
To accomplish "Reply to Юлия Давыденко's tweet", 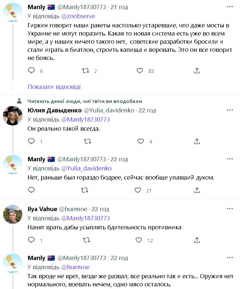I will coord(31,141).
